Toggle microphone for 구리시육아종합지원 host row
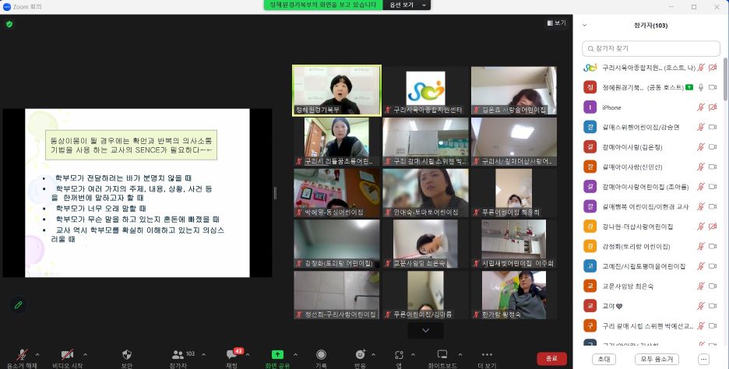 [701, 68]
